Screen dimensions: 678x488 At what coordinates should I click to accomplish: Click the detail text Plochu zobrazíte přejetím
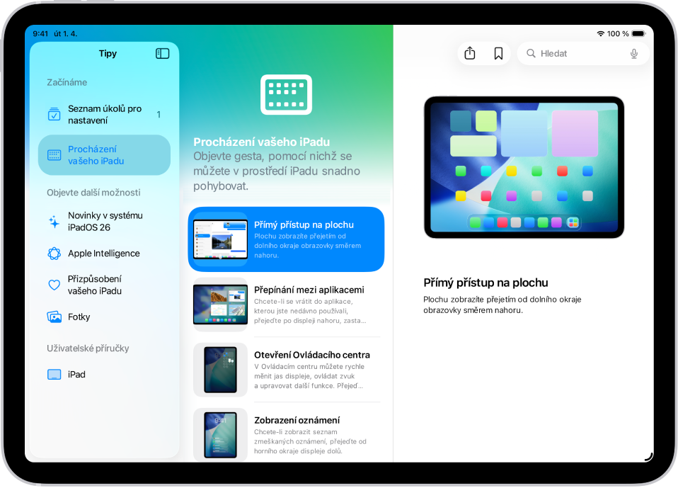click(x=502, y=305)
